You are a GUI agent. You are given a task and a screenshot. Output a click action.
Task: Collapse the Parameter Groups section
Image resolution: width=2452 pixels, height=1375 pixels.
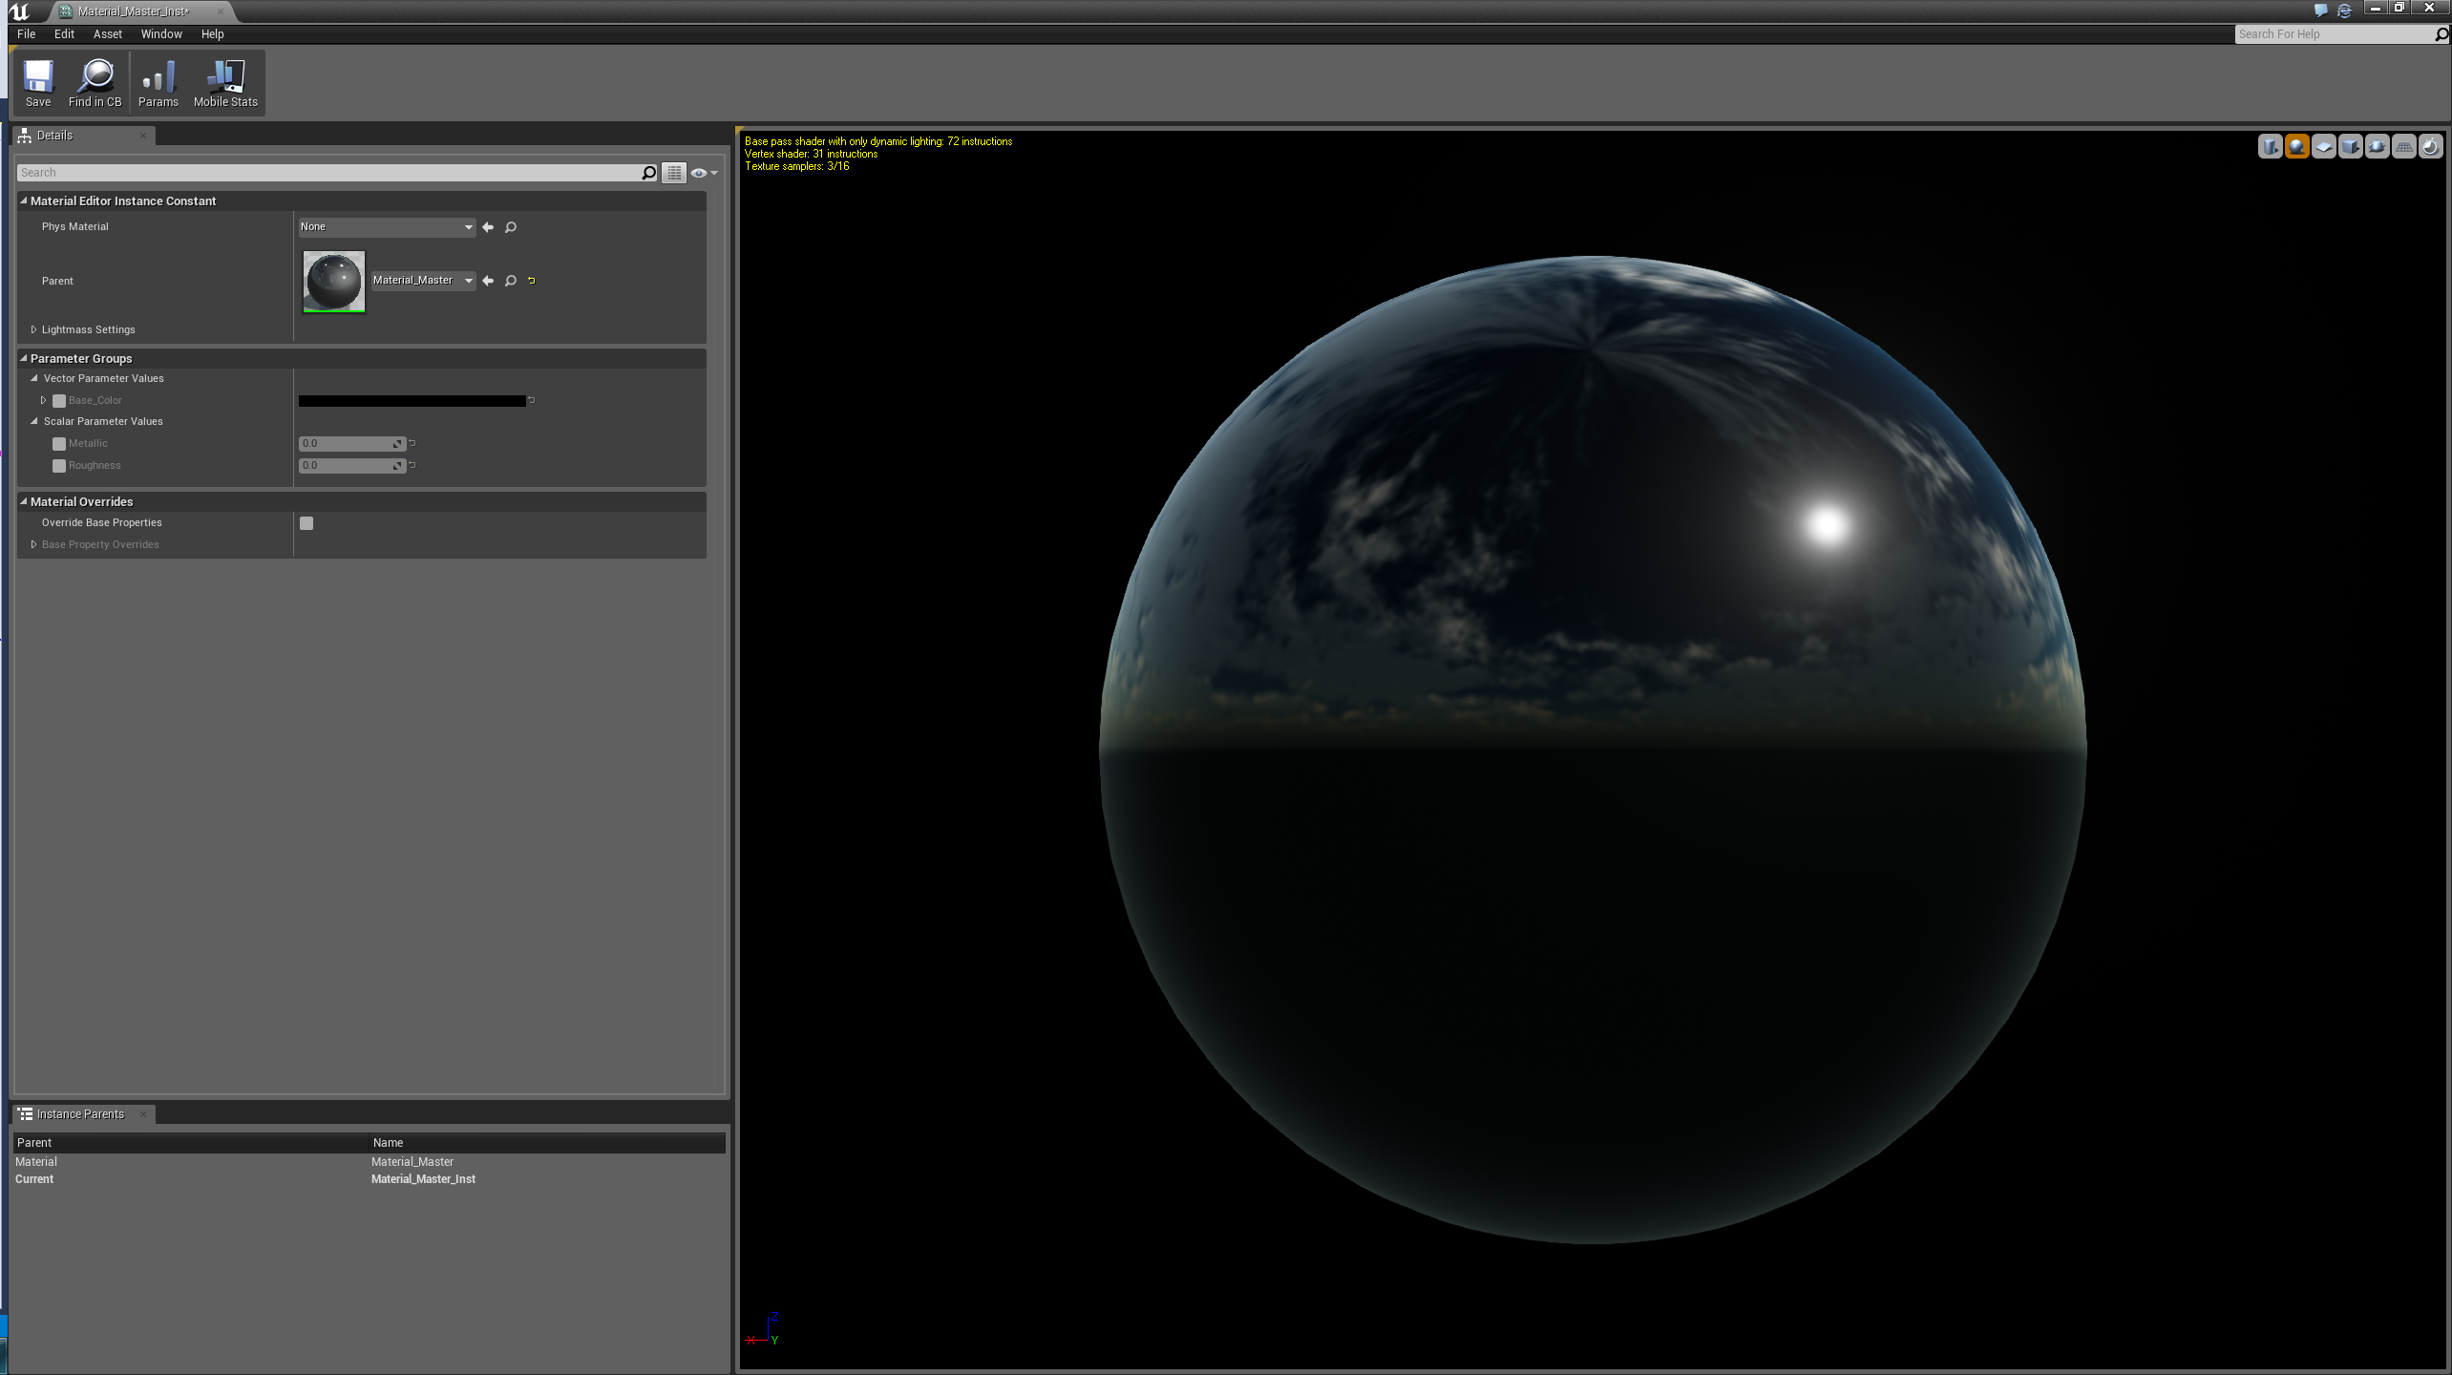tap(23, 358)
